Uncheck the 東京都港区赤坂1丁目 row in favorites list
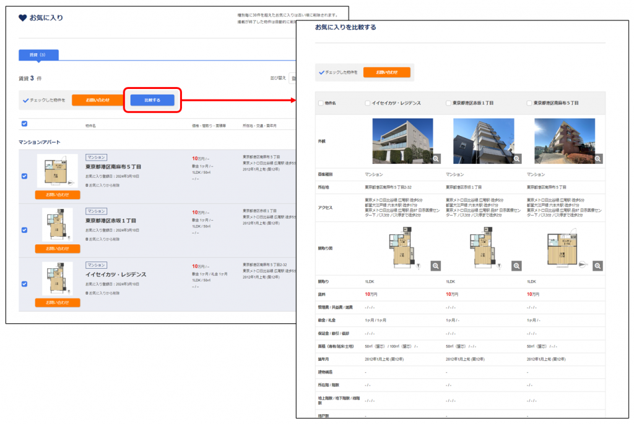Image resolution: width=634 pixels, height=424 pixels. click(x=24, y=230)
